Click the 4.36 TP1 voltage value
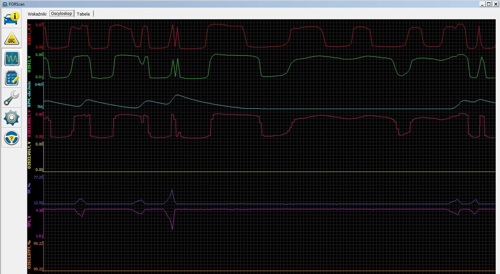 click(x=39, y=210)
